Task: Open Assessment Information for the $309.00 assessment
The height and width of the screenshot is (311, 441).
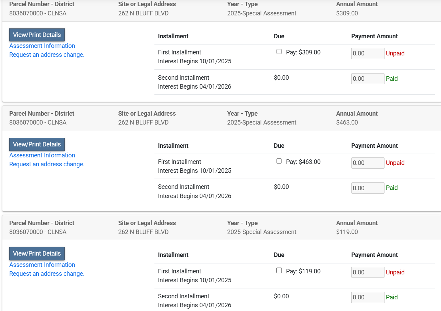Action: click(42, 46)
